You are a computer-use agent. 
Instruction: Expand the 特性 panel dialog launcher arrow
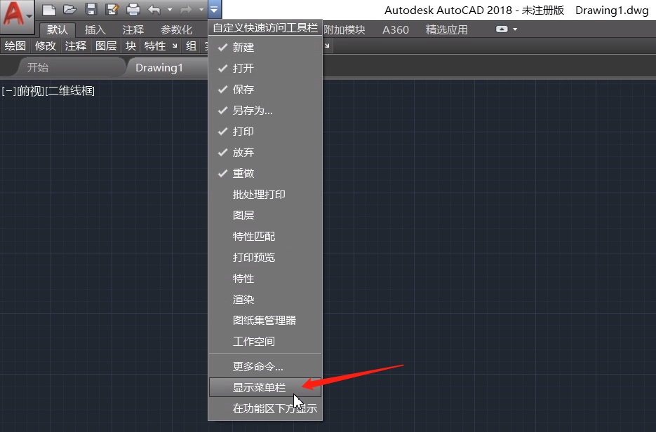(x=175, y=46)
